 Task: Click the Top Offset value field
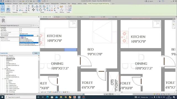(x=29, y=29)
